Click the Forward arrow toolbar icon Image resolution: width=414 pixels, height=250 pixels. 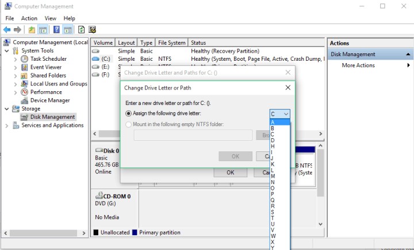17,29
